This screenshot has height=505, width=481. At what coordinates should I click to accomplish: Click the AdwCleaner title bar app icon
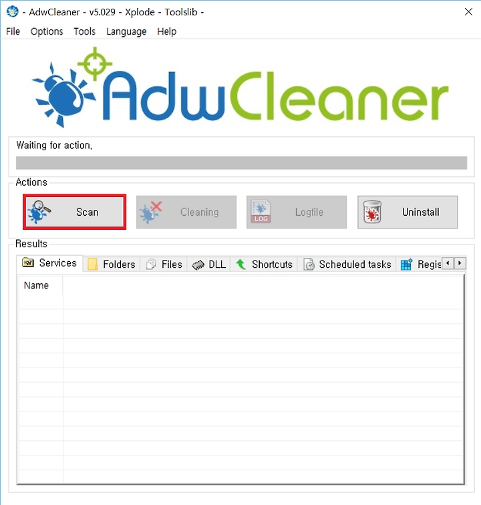pos(12,11)
